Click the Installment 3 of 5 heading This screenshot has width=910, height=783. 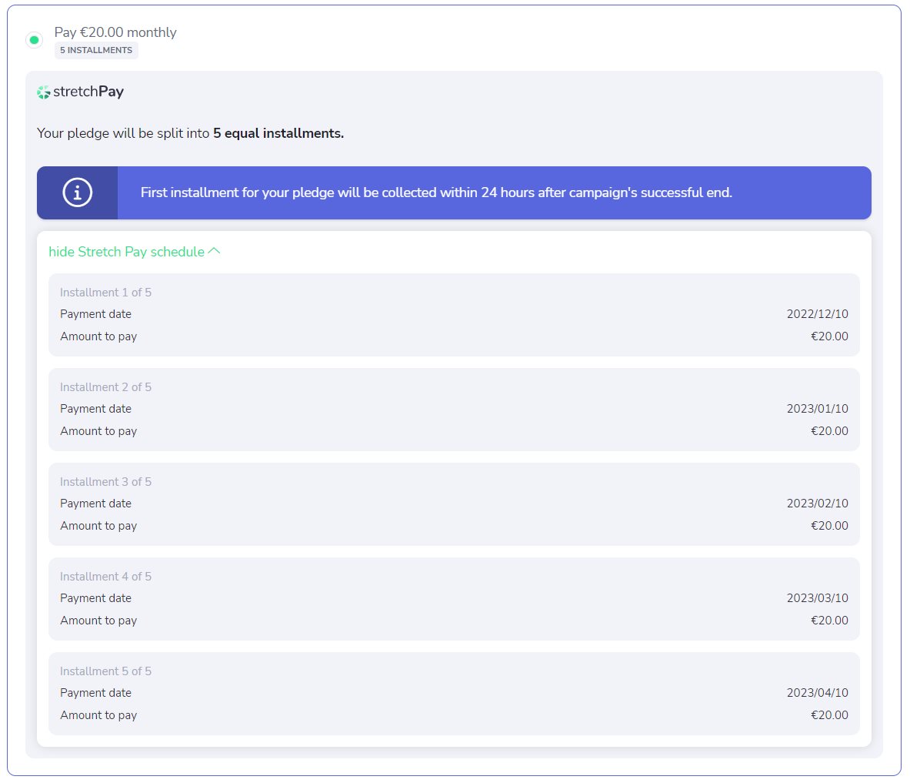click(x=105, y=481)
